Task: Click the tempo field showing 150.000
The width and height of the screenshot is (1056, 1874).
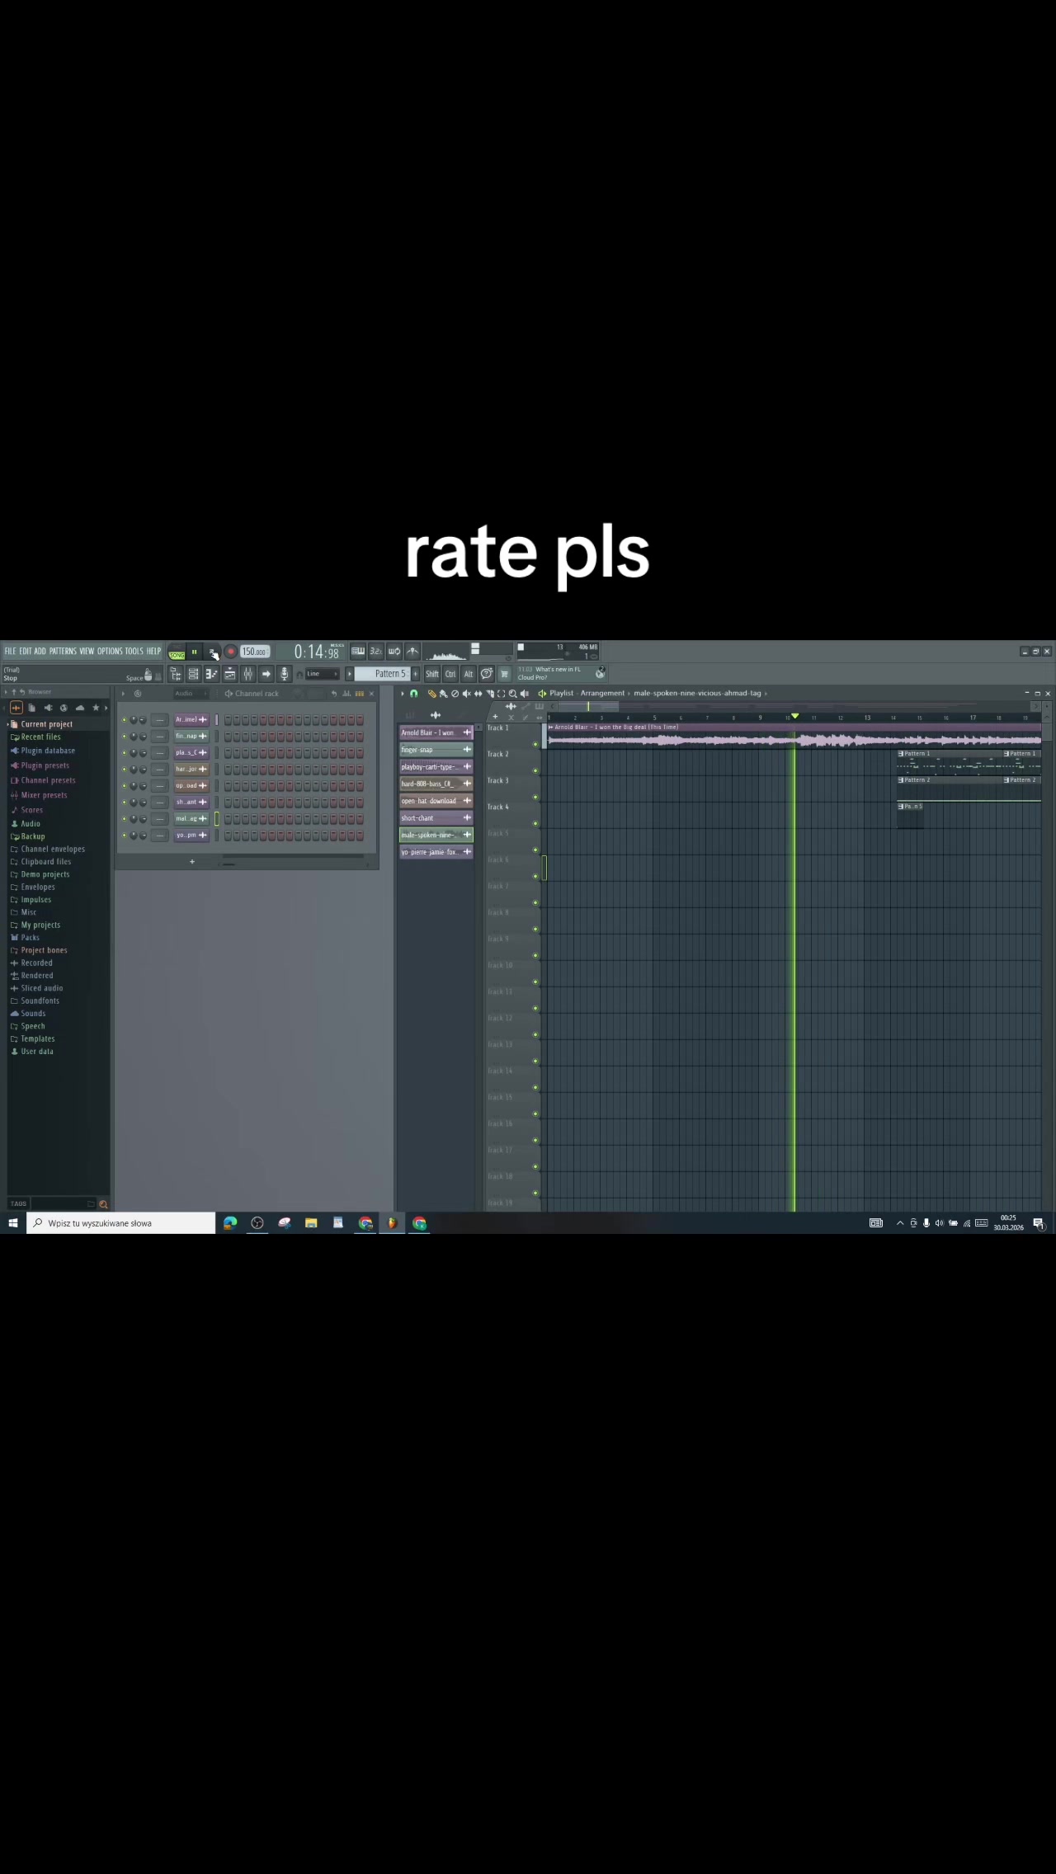Action: click(x=254, y=652)
